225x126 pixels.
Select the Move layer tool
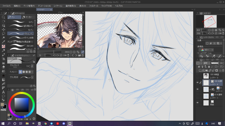pos(3,29)
